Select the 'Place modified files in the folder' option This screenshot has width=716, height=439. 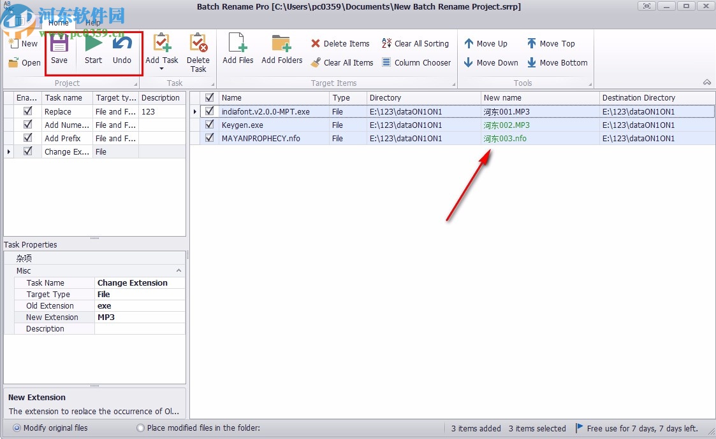click(141, 428)
